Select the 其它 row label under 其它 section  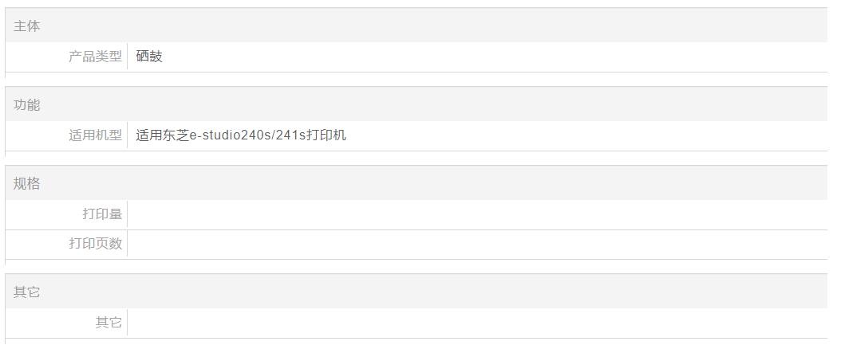tap(109, 323)
